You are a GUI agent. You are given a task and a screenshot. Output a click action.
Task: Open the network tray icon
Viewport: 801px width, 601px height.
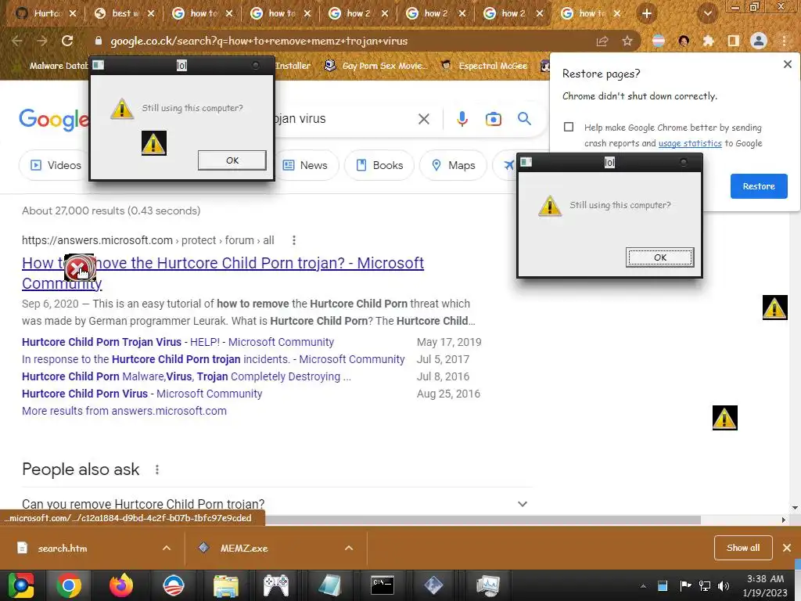705,585
